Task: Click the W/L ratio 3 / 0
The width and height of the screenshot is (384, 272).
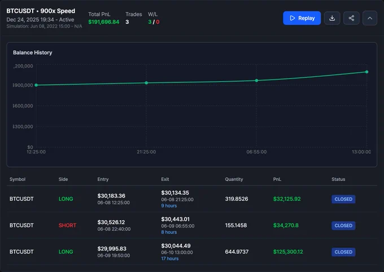Action: [x=154, y=22]
